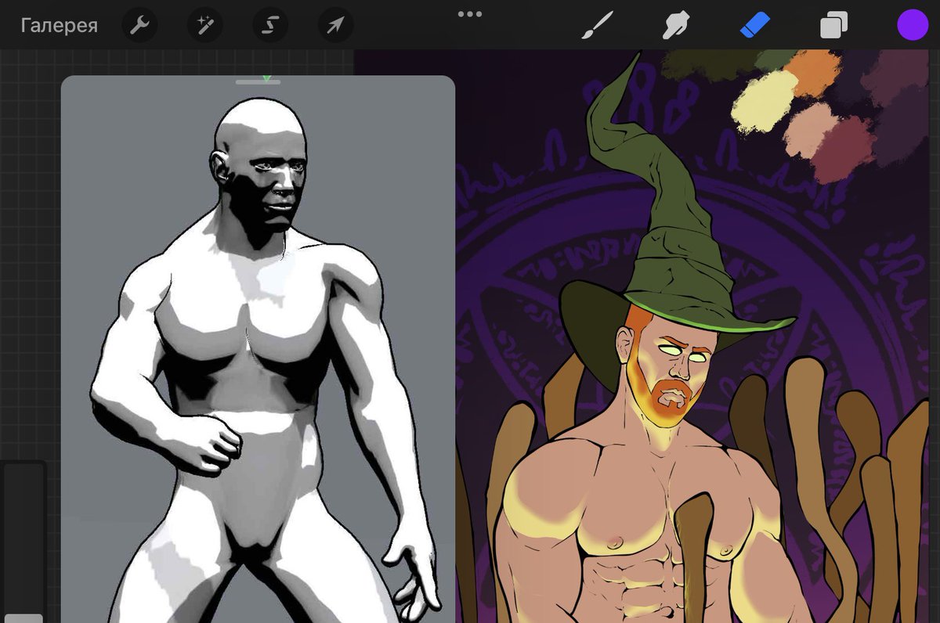Viewport: 940px width, 623px height.
Task: Adjust the left sidebar opacity slider
Action: pos(23,540)
